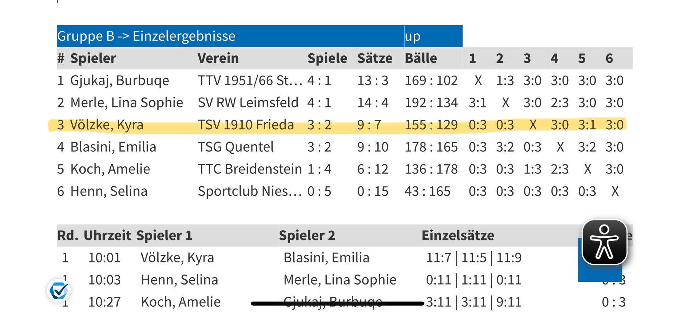The image size is (675, 312).
Task: Click the "Spiele" column header
Action: pos(327,58)
